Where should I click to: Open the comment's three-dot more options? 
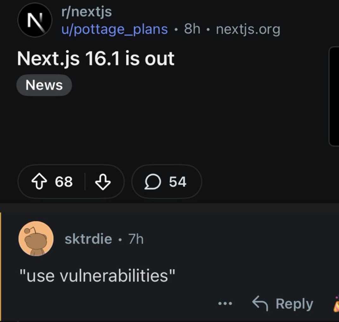coord(225,304)
